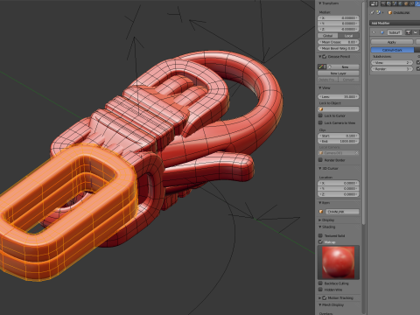Click the Lens value field
The height and width of the screenshot is (315, 420).
pos(339,96)
